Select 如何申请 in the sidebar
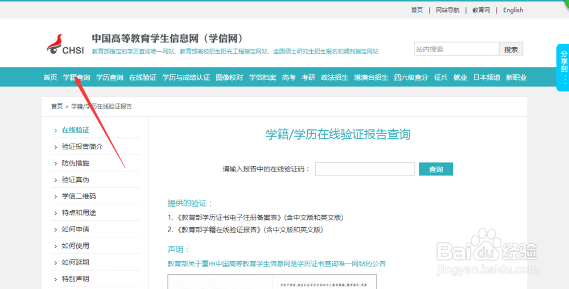The image size is (569, 289). click(x=76, y=229)
